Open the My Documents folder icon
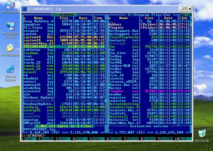 point(10,50)
